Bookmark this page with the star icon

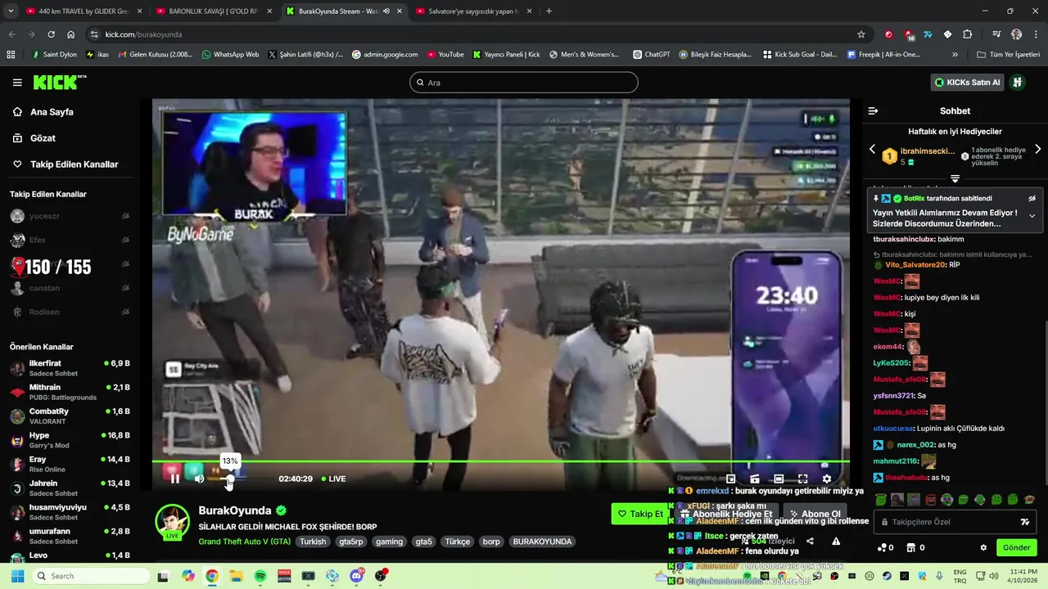coord(861,34)
